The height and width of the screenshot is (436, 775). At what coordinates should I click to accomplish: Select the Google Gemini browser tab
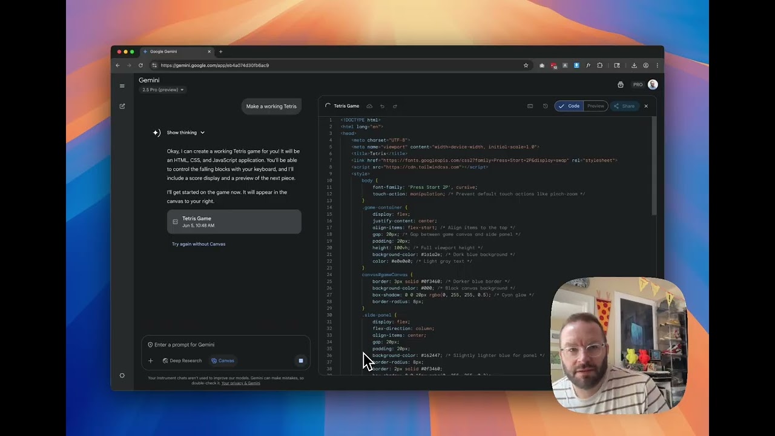177,51
